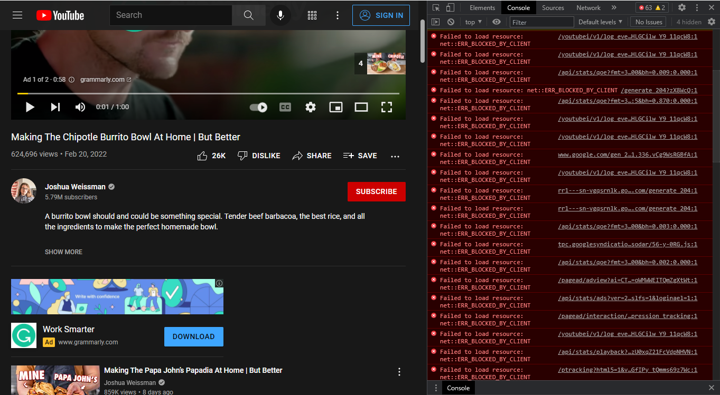Image resolution: width=720 pixels, height=395 pixels.
Task: Start voice search with the microphone
Action: point(280,15)
